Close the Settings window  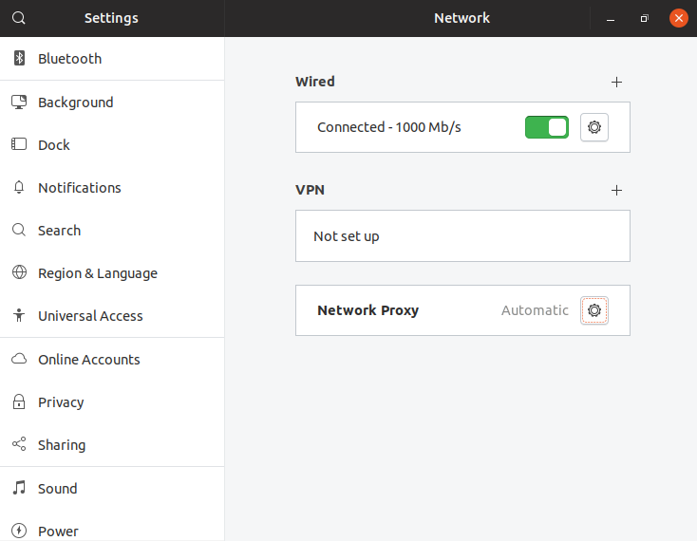pos(678,18)
